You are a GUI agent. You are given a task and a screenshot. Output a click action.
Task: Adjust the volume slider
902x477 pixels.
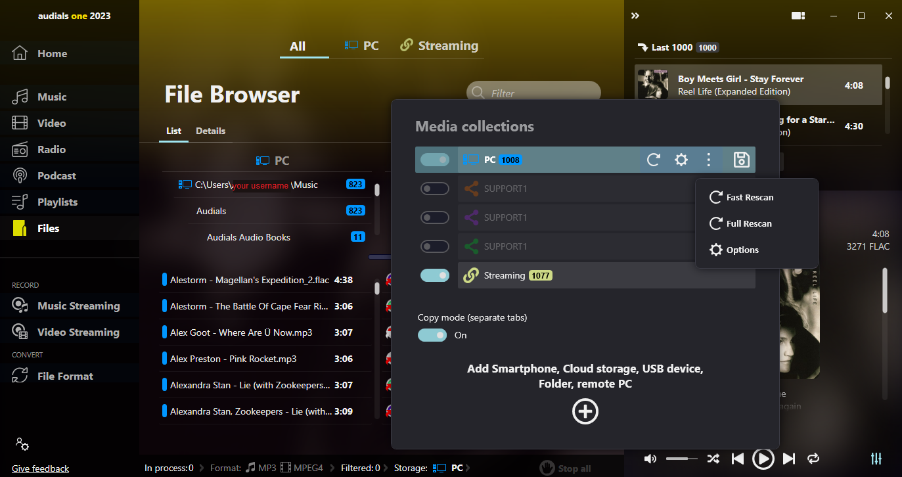pos(681,459)
